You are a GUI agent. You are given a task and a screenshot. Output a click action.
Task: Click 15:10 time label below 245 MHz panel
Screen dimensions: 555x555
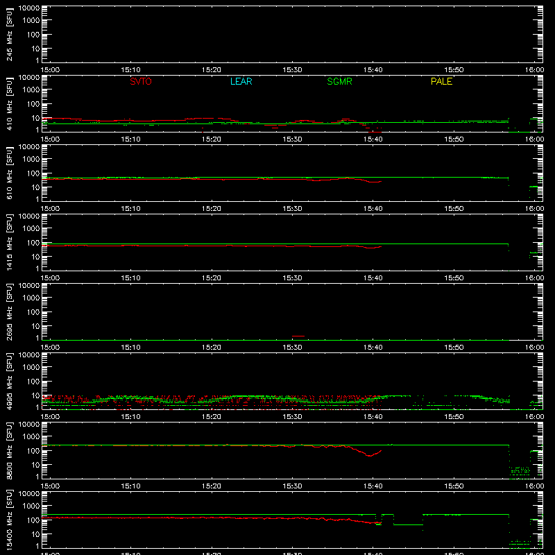[x=130, y=70]
